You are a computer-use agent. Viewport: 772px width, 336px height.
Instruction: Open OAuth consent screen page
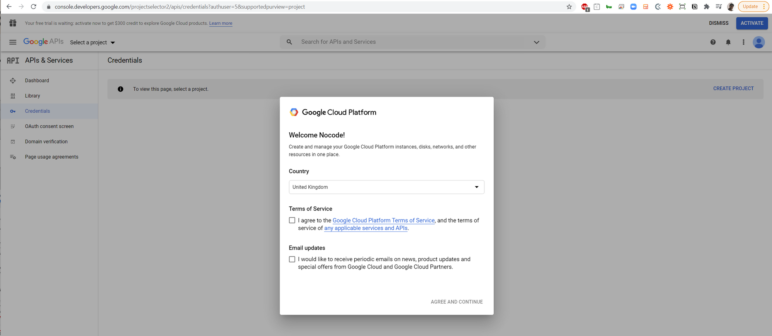[49, 127]
